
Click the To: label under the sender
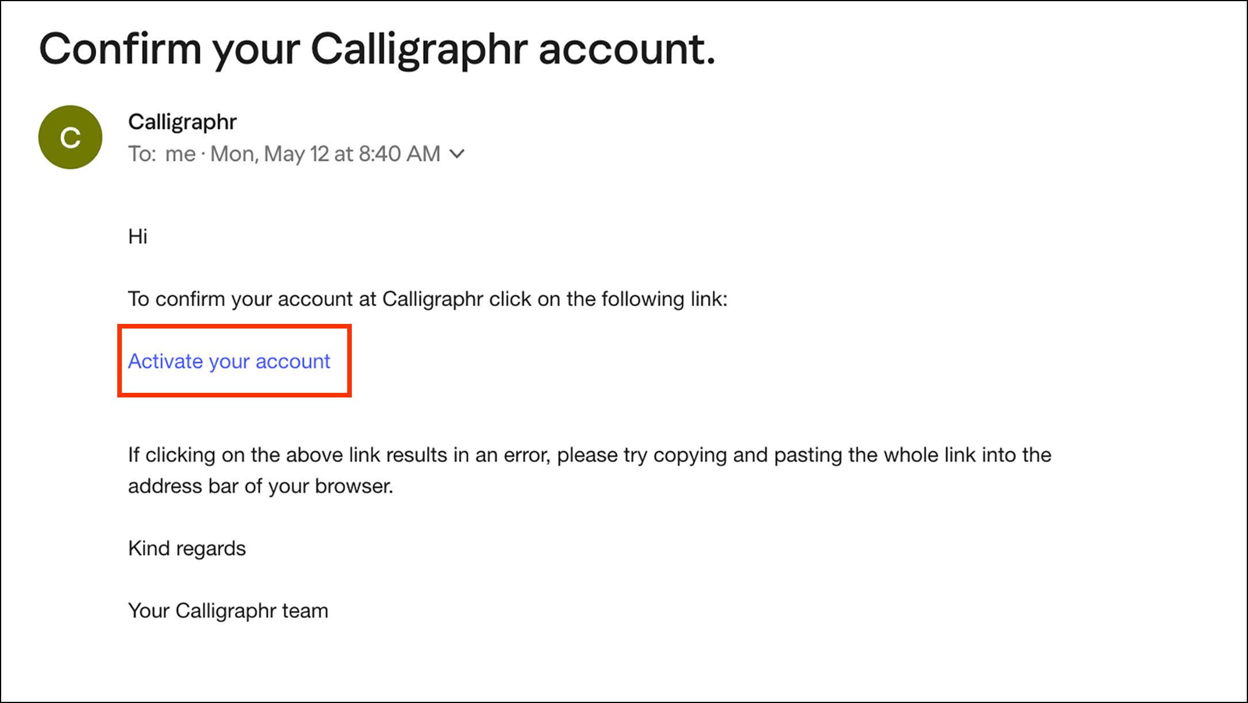142,154
